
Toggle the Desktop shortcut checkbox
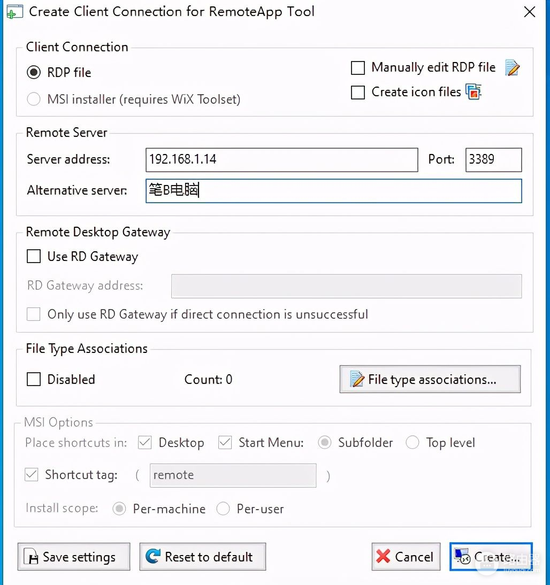(x=144, y=442)
